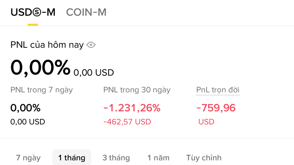Select the 7 ngày time range
Screen dimensions: 294x165
point(28,158)
